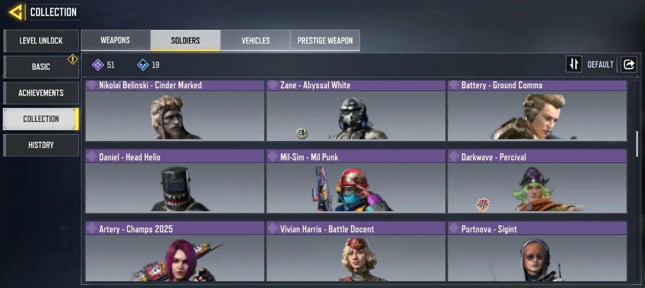
Task: Click the badge emblem on Zane card
Action: pyautogui.click(x=302, y=133)
